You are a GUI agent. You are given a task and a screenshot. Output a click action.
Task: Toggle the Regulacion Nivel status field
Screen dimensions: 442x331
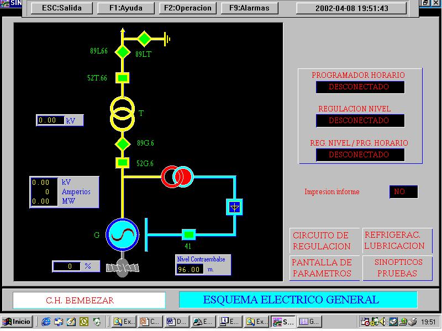click(x=360, y=121)
